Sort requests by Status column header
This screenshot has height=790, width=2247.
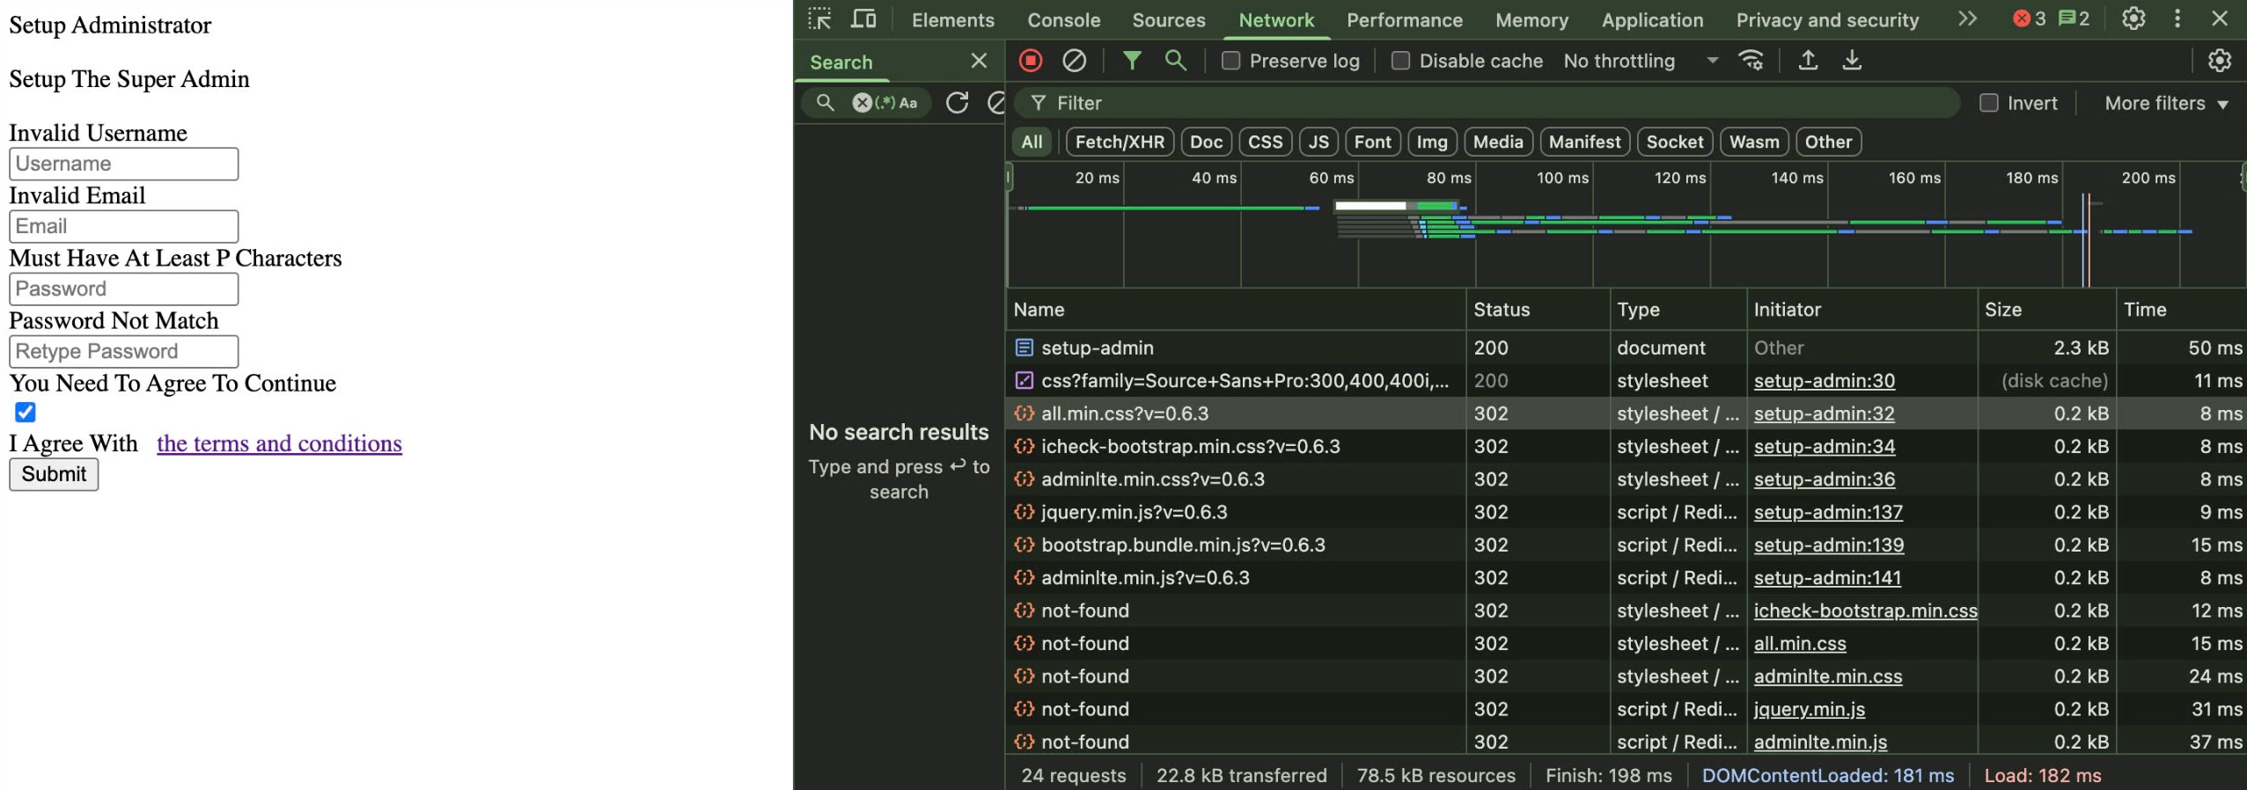click(1537, 310)
